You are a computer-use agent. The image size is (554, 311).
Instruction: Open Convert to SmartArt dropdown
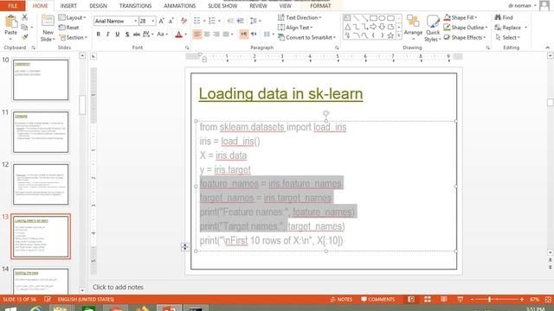point(306,37)
